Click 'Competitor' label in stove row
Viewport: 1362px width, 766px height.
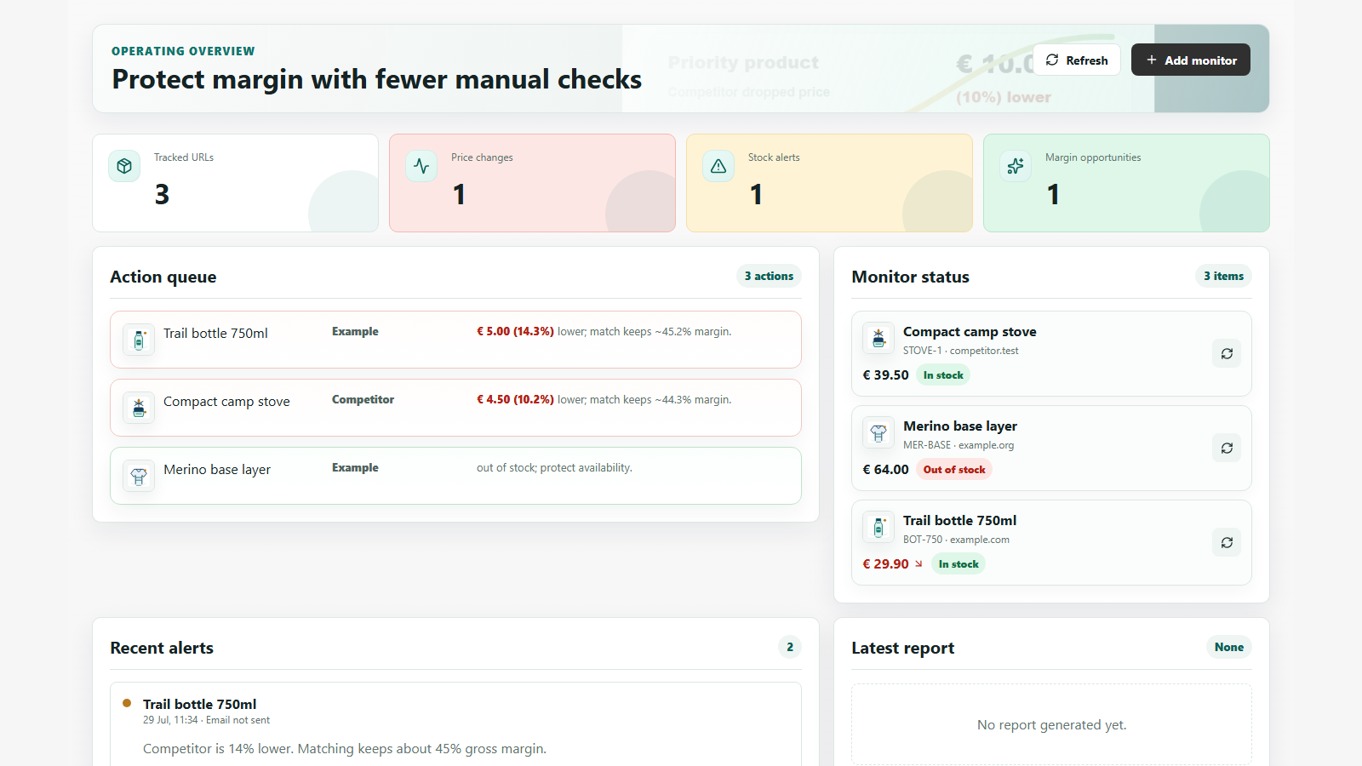click(x=363, y=400)
